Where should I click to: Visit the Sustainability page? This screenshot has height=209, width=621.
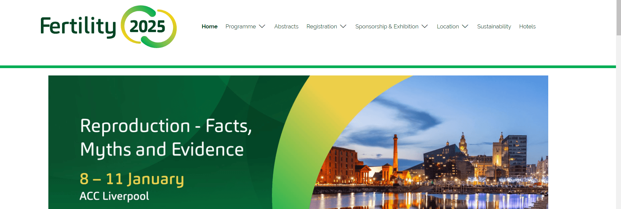click(x=494, y=26)
